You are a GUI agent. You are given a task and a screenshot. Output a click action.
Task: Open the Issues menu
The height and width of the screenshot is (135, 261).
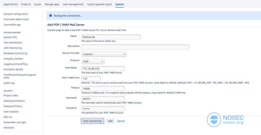38,4
